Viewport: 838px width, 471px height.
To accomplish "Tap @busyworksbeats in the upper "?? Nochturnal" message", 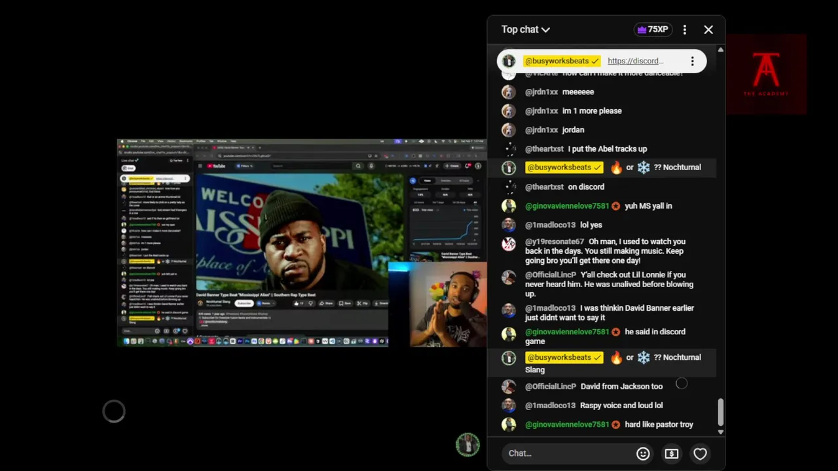I will coord(564,167).
